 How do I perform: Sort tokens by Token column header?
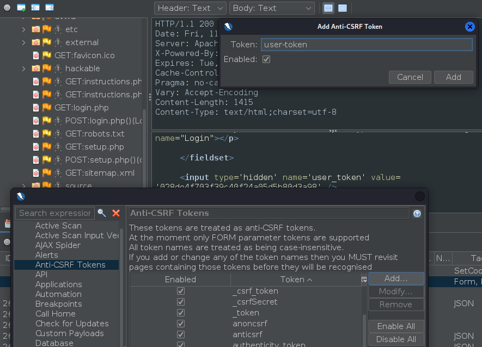click(296, 280)
